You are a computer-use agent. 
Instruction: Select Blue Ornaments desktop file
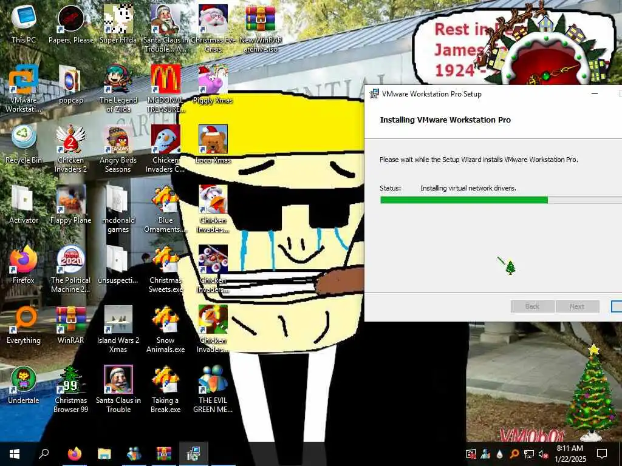click(x=165, y=209)
